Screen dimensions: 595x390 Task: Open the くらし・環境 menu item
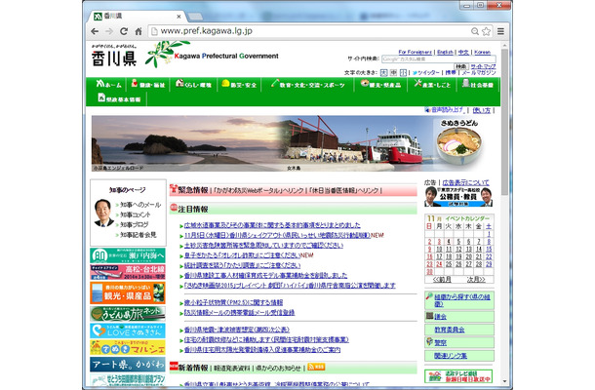click(193, 84)
